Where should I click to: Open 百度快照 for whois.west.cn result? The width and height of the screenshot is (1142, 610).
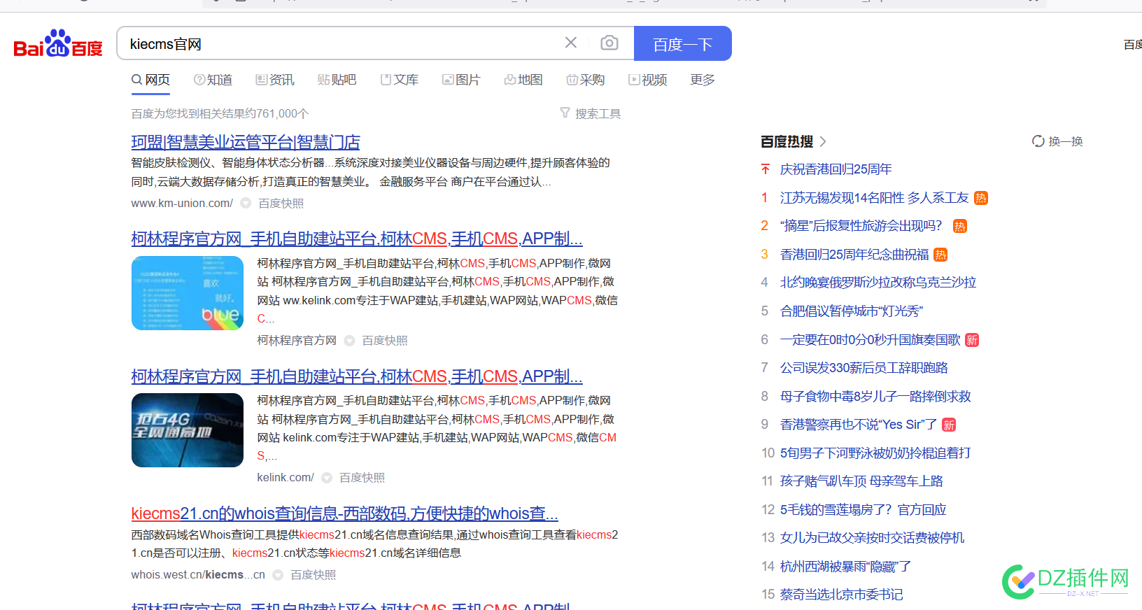click(313, 574)
